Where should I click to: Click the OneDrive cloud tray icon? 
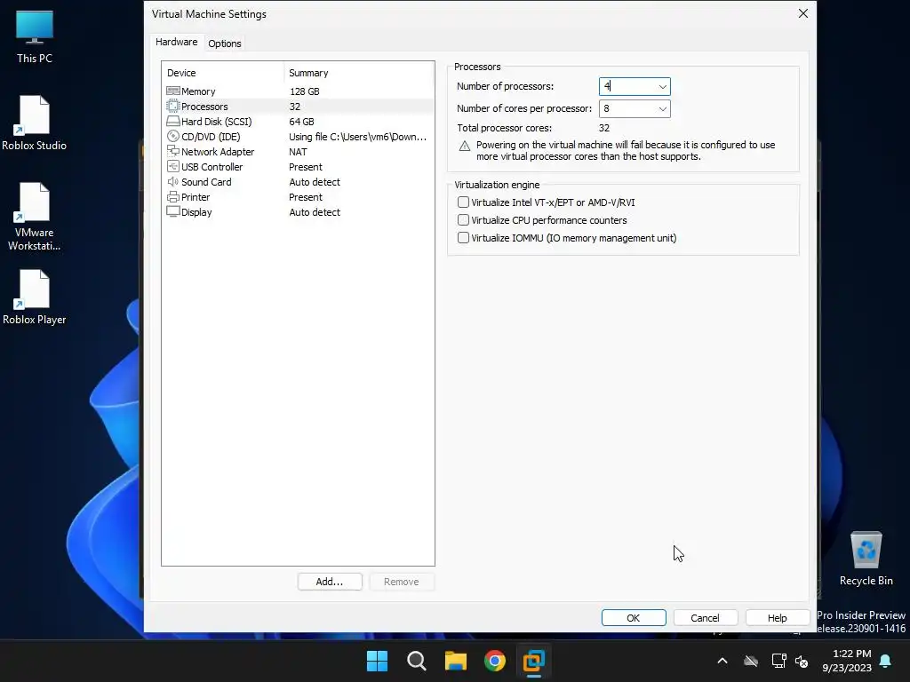pyautogui.click(x=751, y=661)
